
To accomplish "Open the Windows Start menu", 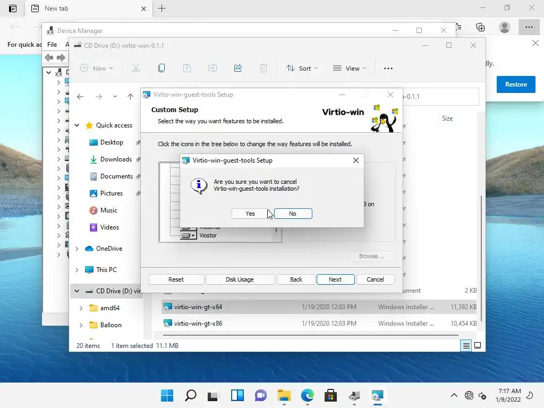I will [167, 395].
